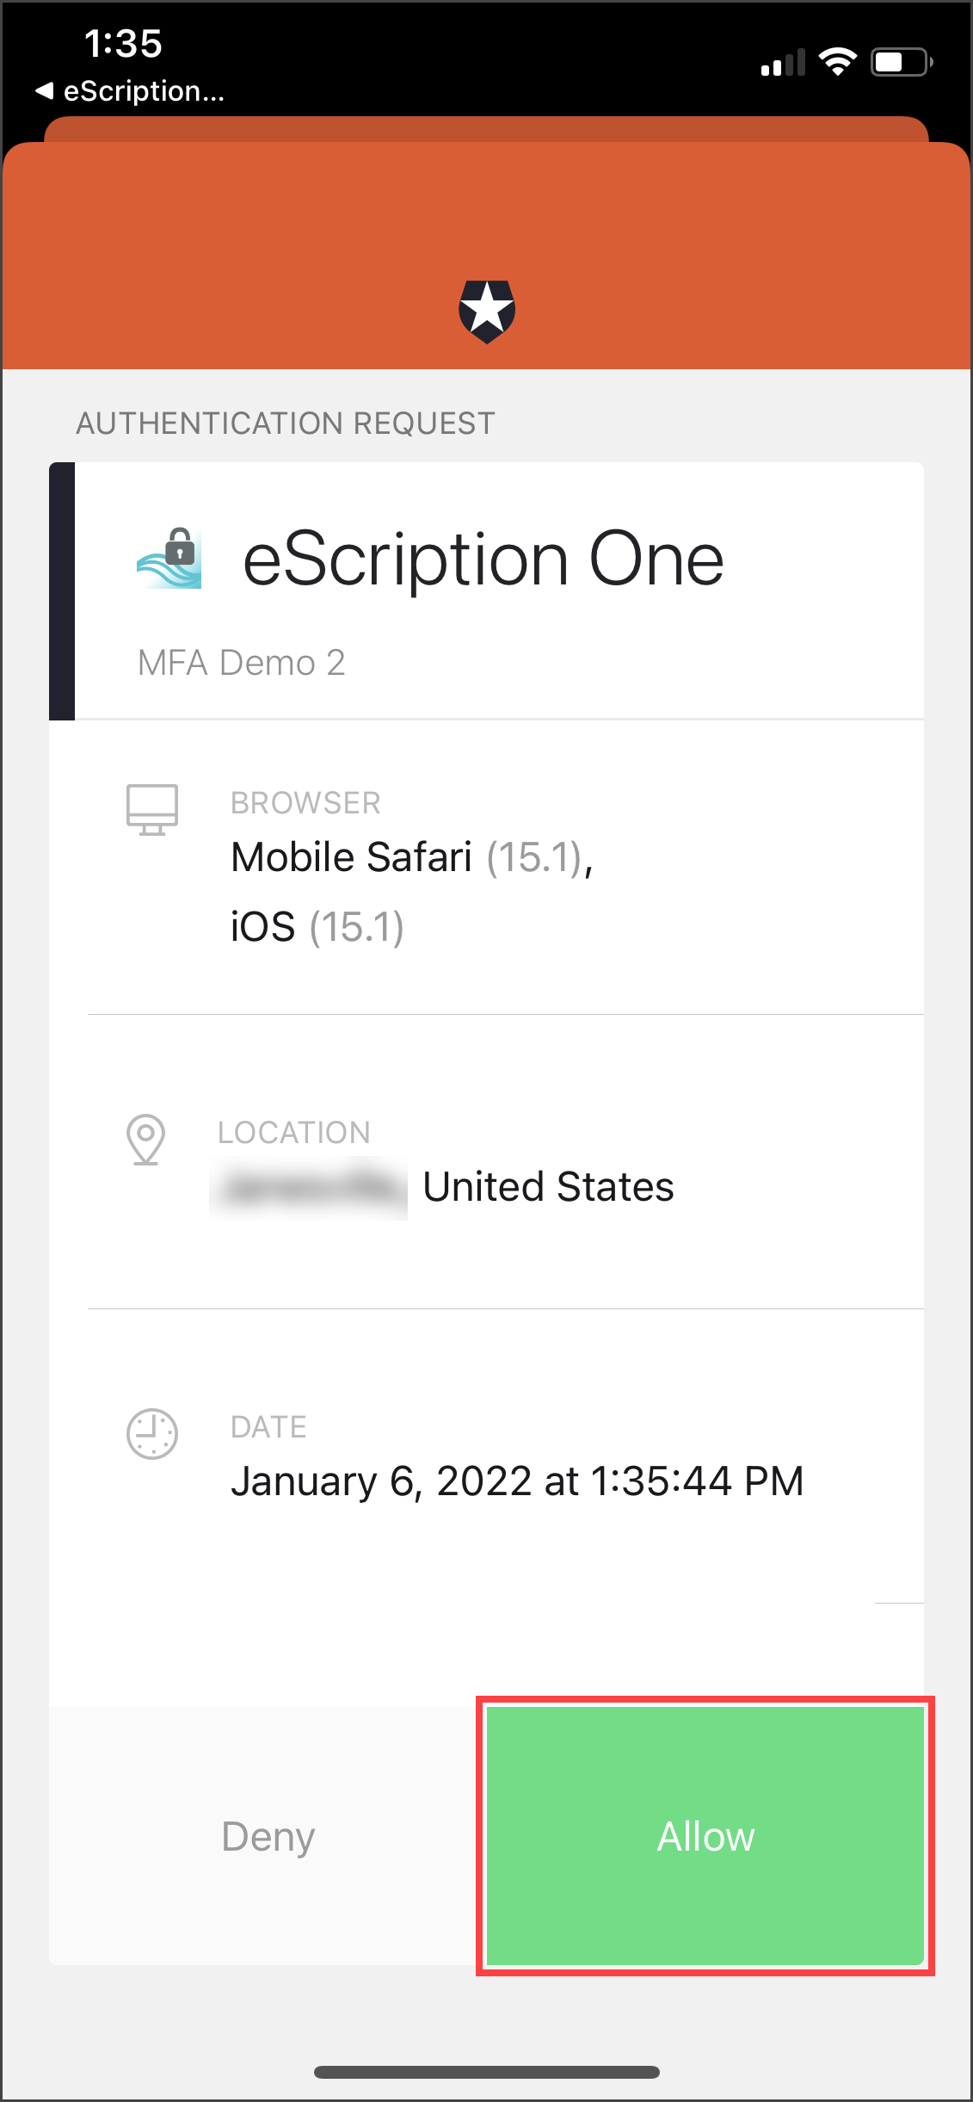Tap the eScription One lock wave icon
This screenshot has height=2102, width=973.
point(170,559)
